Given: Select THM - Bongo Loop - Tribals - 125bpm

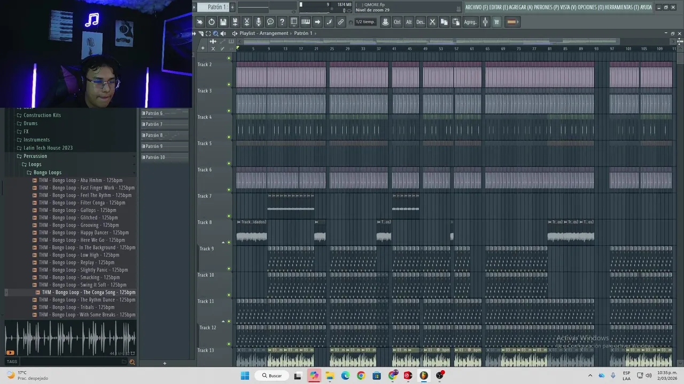Looking at the screenshot, I should pyautogui.click(x=76, y=307).
